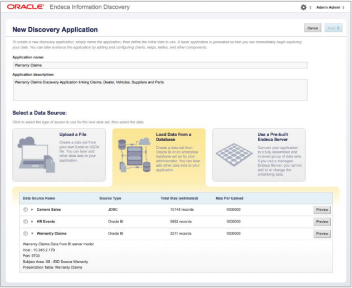Click the Presentation Table: Warranty Claims line
The height and width of the screenshot is (288, 352).
pos(52,267)
